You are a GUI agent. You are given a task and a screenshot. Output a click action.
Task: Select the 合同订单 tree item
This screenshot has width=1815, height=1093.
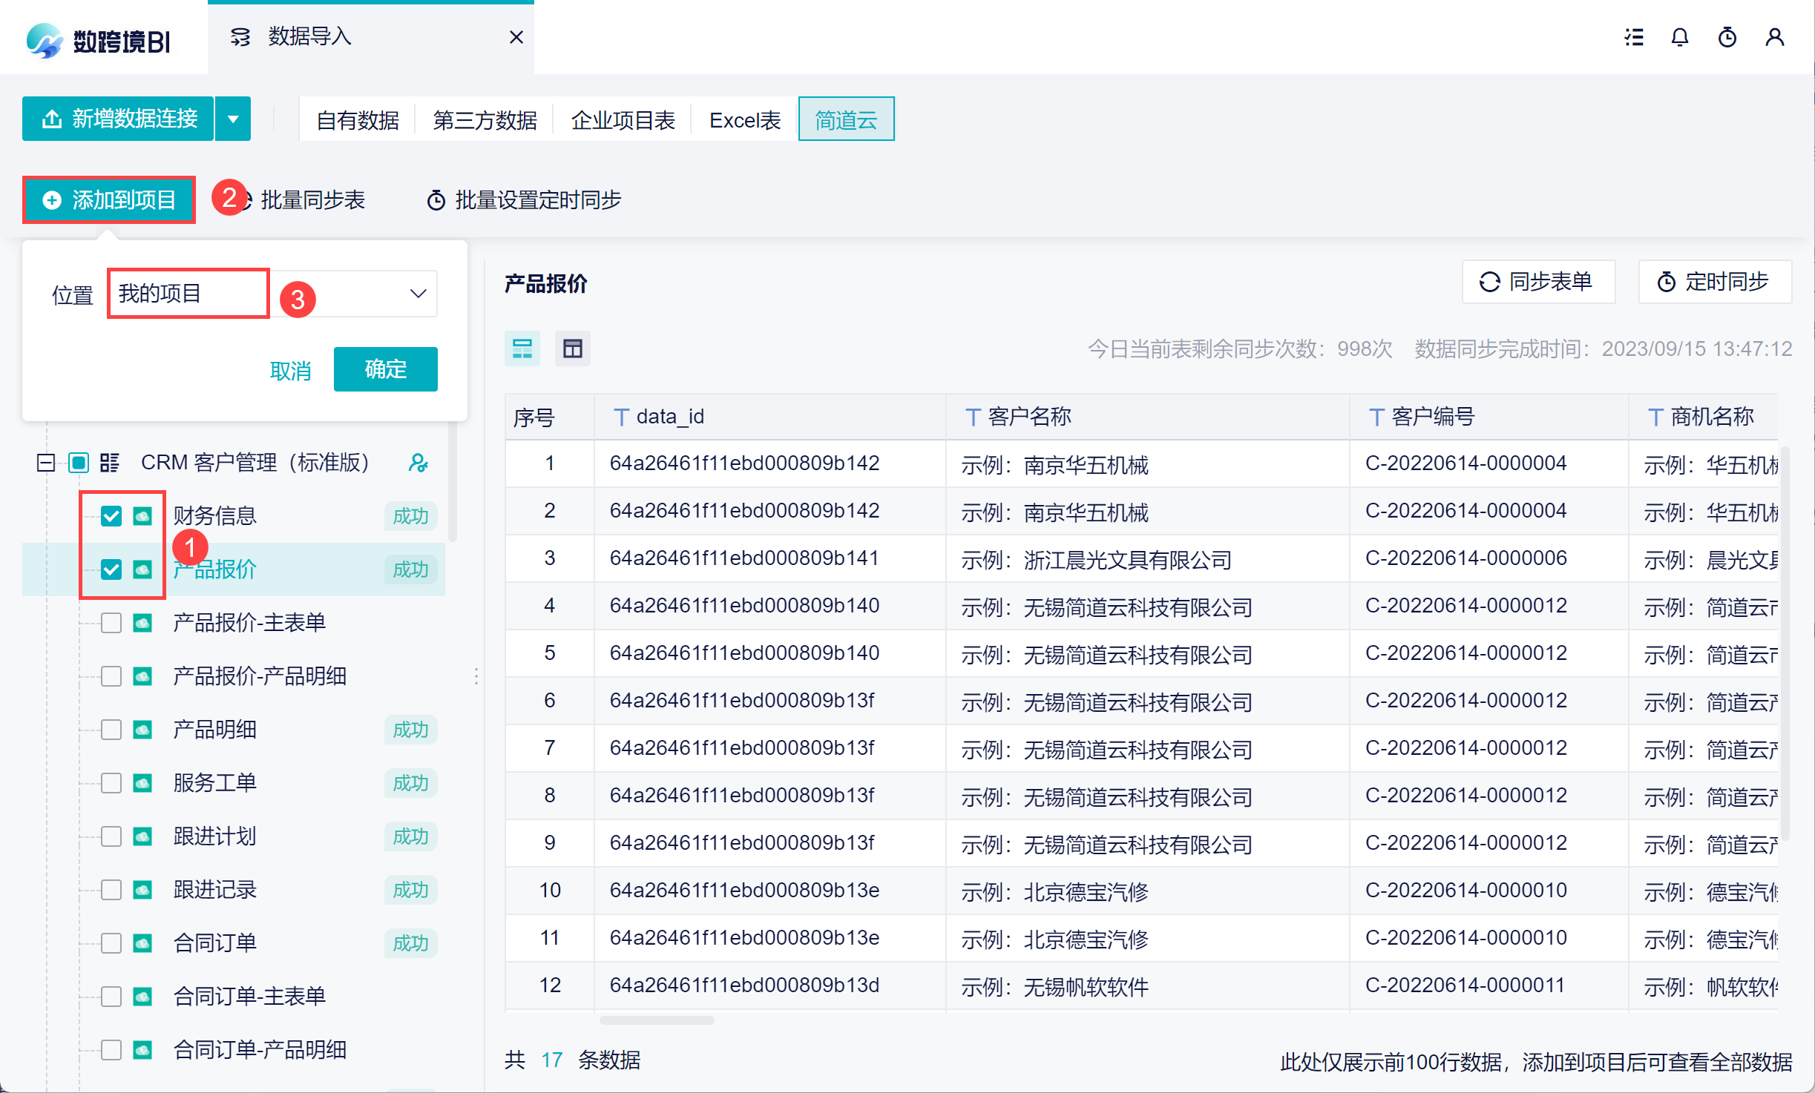tap(215, 943)
